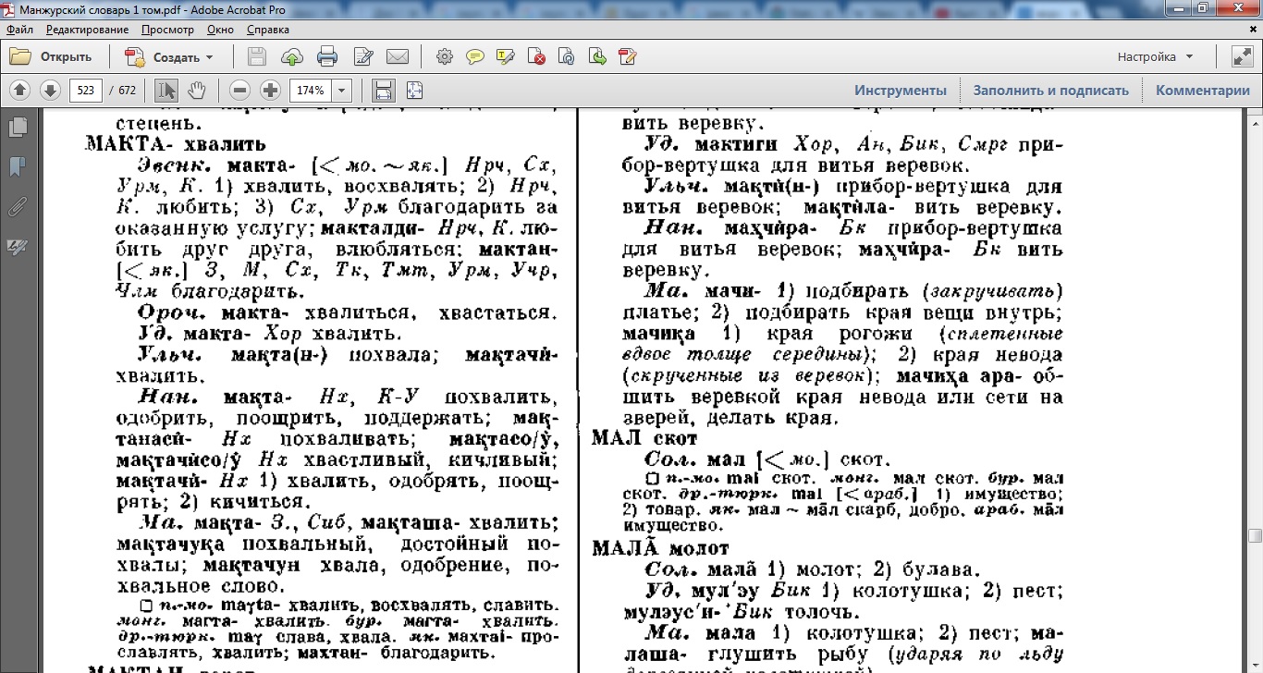Open the Signatures panel
The height and width of the screenshot is (673, 1263).
tap(17, 246)
